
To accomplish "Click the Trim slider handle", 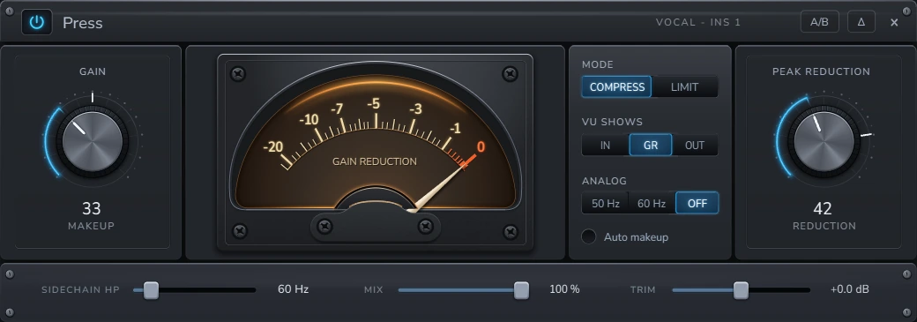I will pyautogui.click(x=741, y=289).
